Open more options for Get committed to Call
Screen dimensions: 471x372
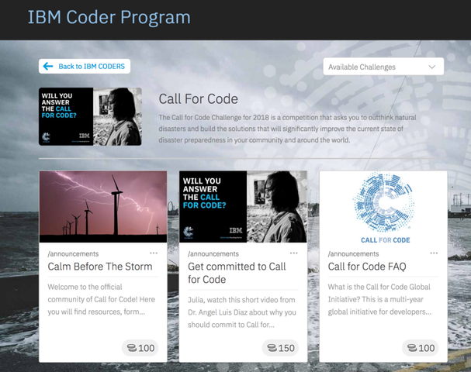coord(294,253)
